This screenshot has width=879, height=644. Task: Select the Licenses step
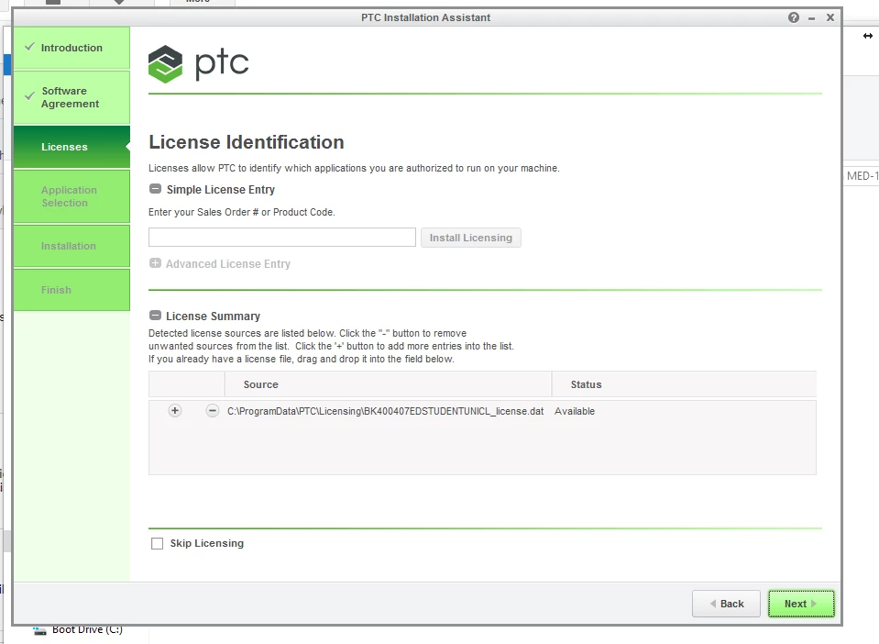(x=71, y=147)
